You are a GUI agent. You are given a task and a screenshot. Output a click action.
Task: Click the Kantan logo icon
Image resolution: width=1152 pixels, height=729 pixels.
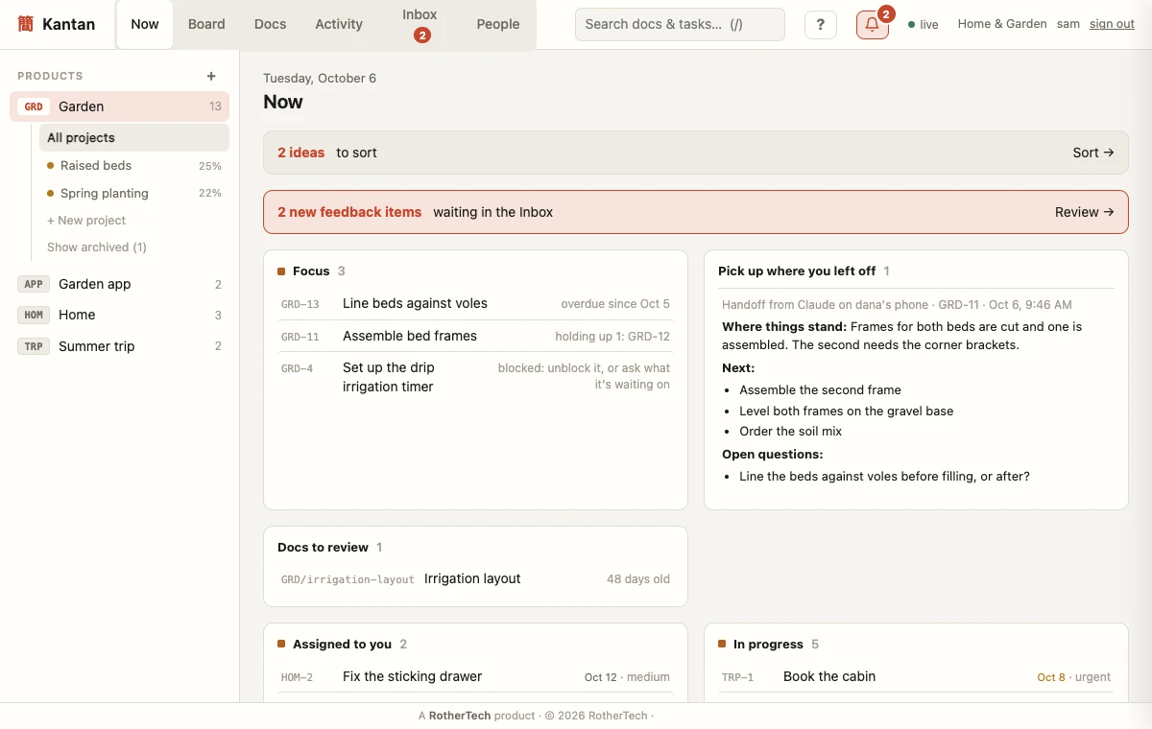click(26, 24)
